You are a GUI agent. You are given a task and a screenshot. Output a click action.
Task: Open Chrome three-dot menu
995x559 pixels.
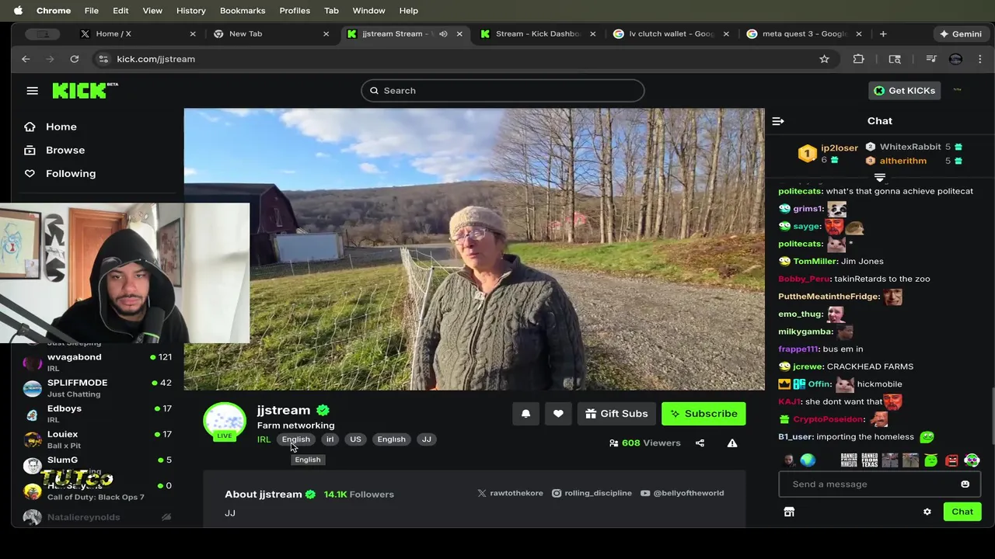[x=979, y=59]
